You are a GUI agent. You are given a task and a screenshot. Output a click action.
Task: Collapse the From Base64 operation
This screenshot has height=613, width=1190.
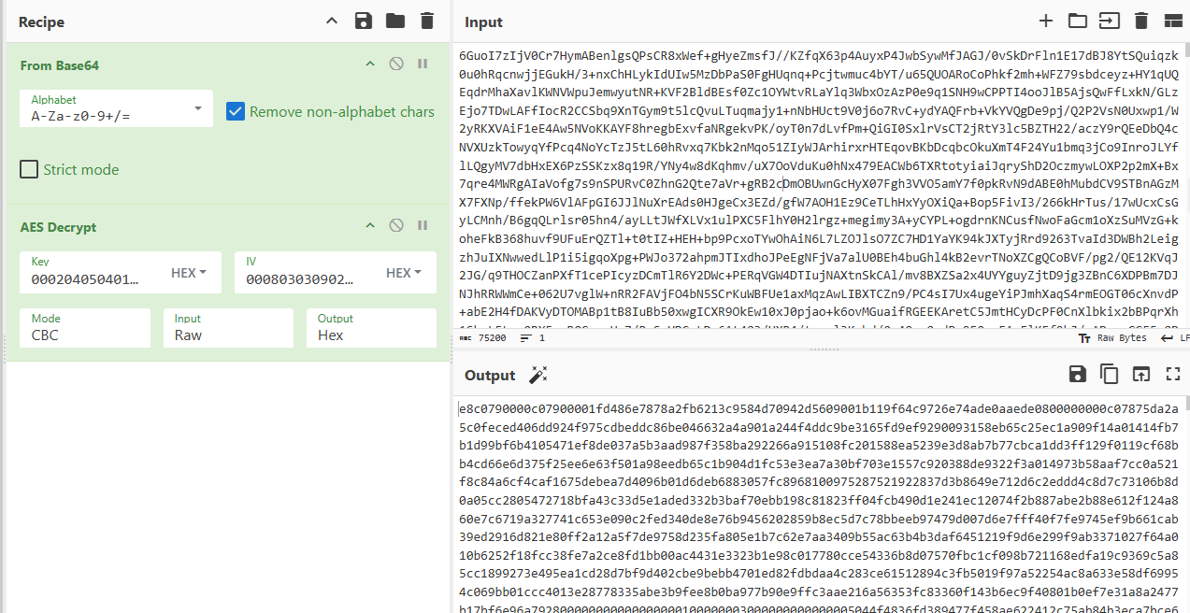(x=370, y=64)
